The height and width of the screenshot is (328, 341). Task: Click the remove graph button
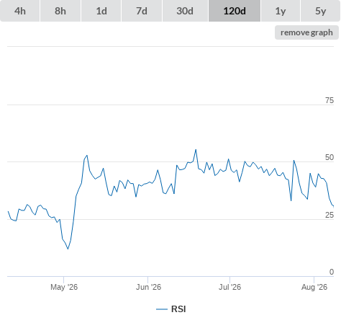coord(306,32)
